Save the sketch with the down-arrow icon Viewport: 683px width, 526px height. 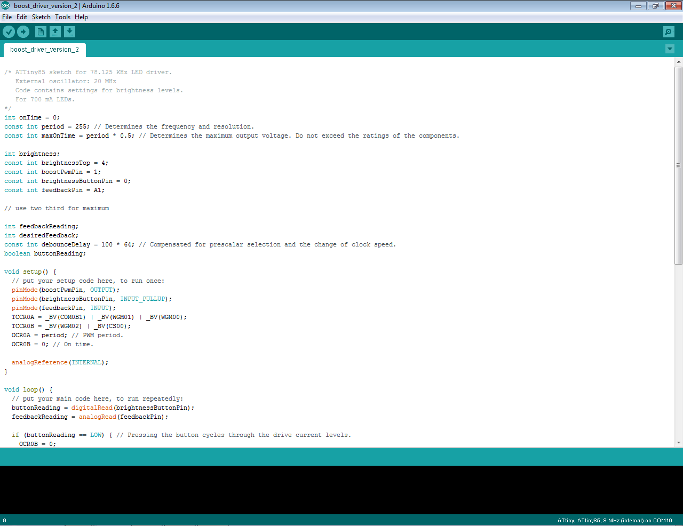69,32
